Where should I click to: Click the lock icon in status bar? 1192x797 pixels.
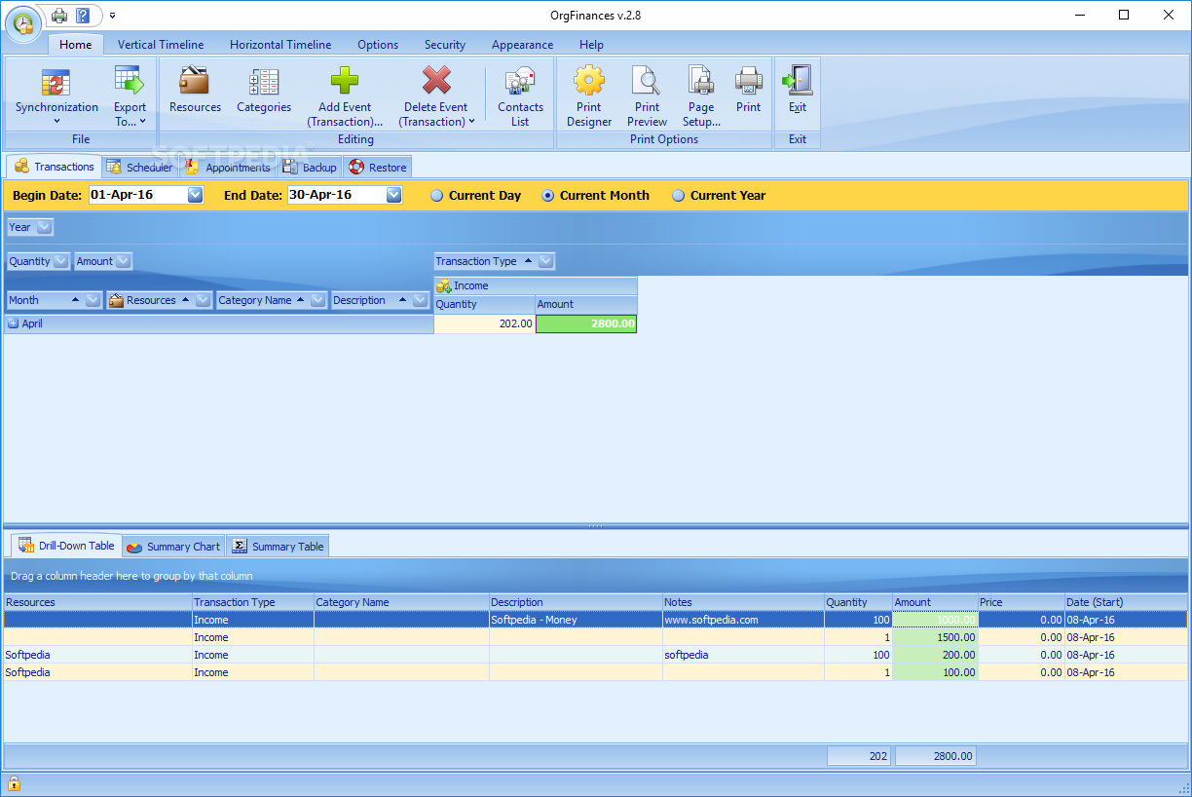(x=15, y=783)
